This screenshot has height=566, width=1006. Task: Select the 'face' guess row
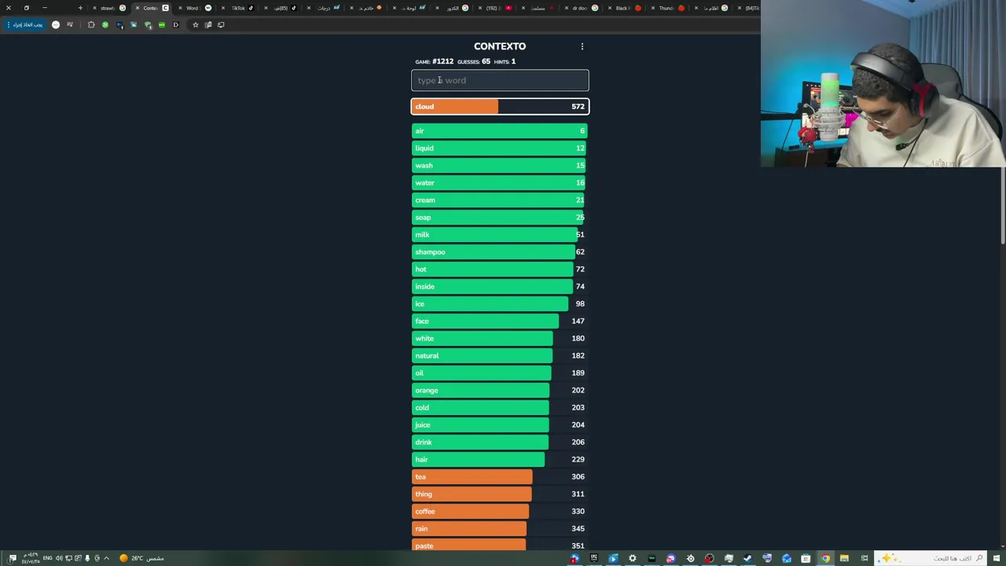500,321
